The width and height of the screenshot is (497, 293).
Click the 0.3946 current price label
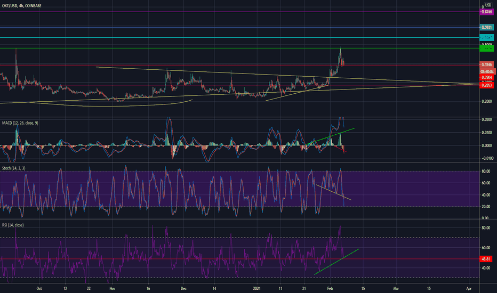click(x=486, y=64)
